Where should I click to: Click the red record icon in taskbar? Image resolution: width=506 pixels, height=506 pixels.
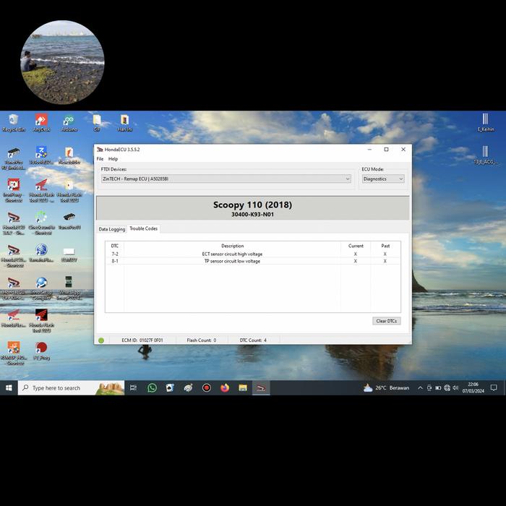[206, 388]
